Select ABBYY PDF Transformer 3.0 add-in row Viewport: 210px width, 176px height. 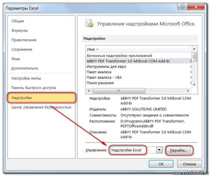tap(139, 61)
